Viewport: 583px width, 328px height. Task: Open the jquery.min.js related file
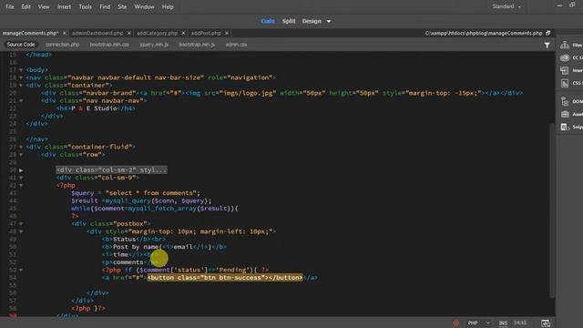(x=154, y=45)
